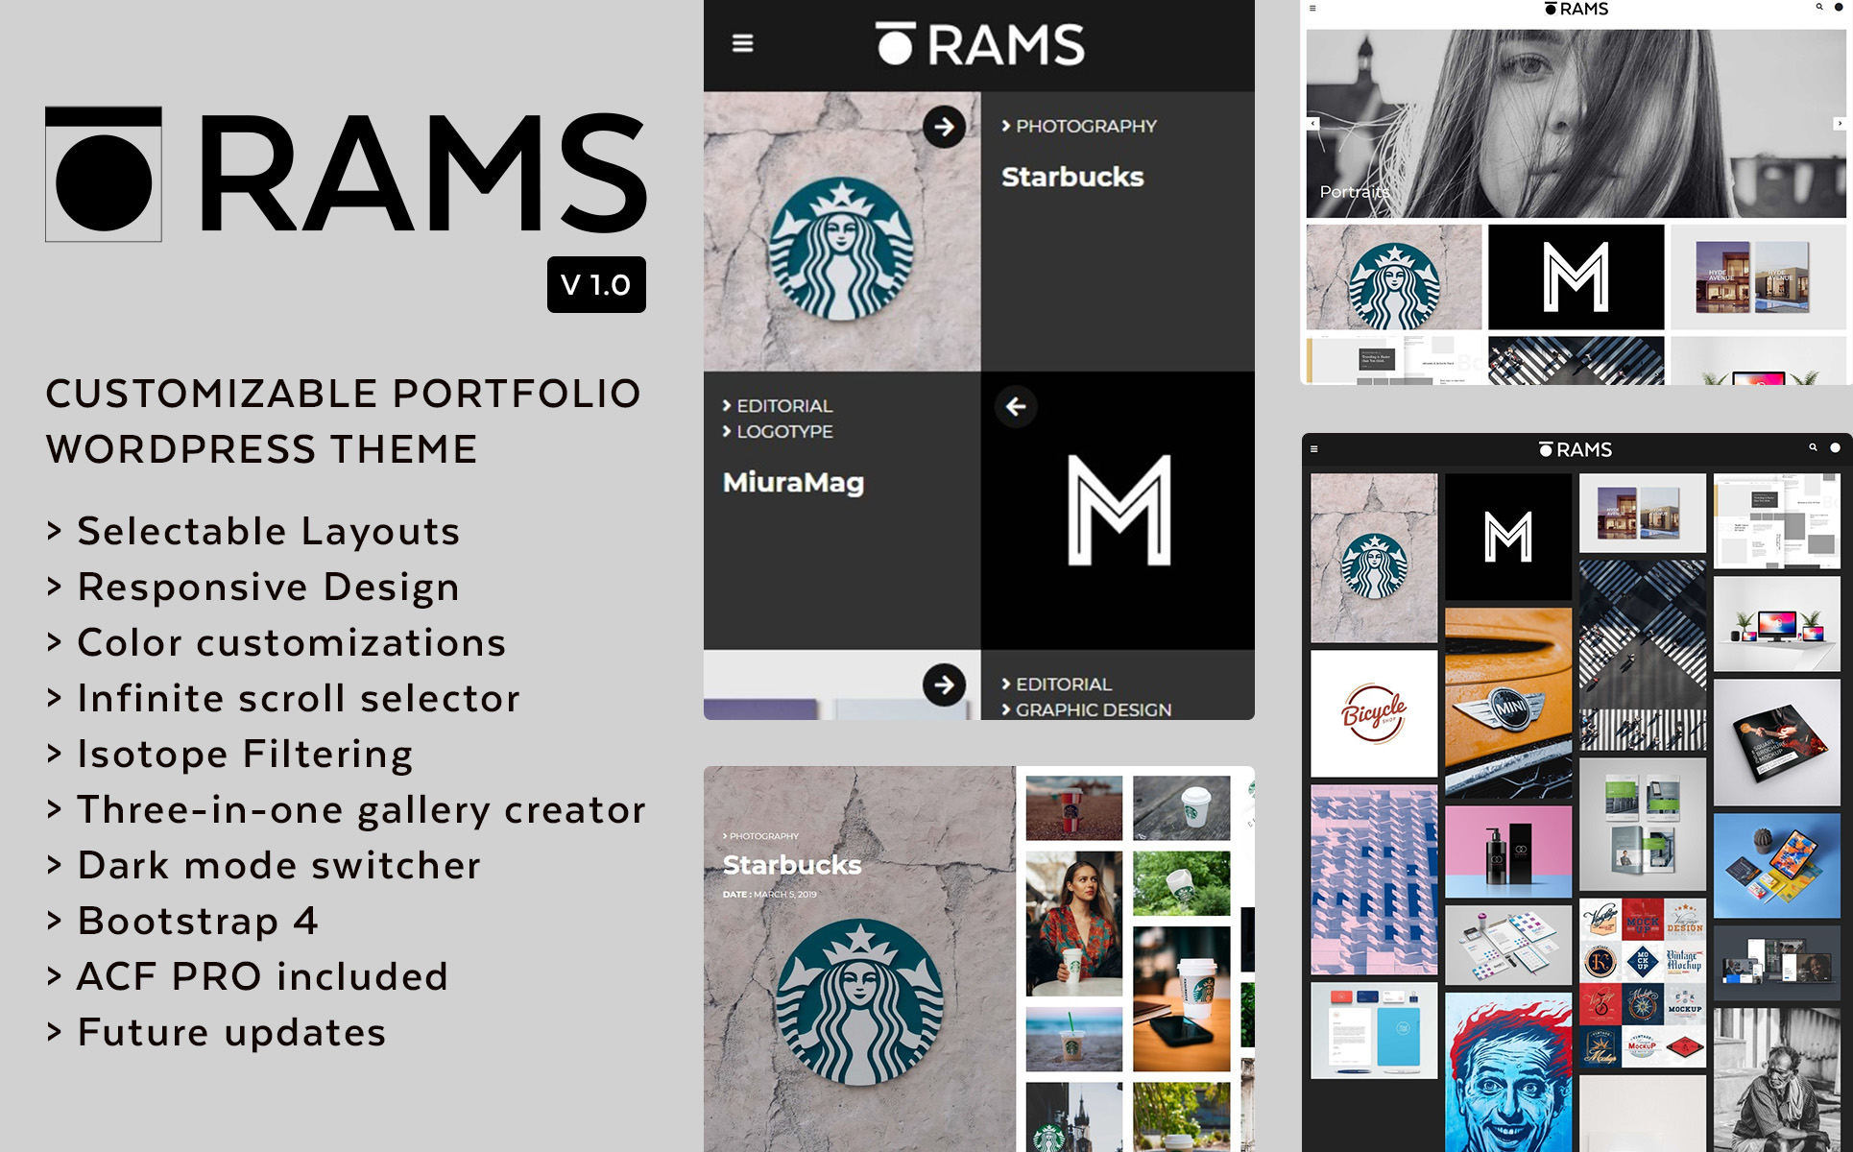Click left arrow on MiuraMag tile
This screenshot has width=1853, height=1152.
pos(1016,407)
